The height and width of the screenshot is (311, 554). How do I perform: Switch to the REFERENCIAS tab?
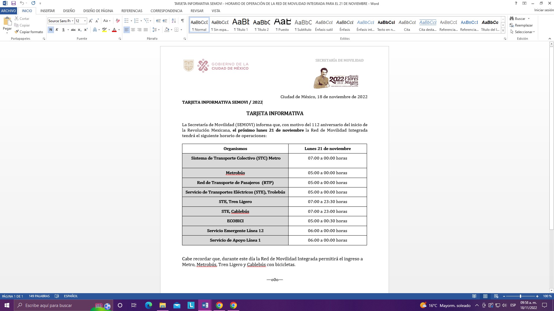point(132,11)
